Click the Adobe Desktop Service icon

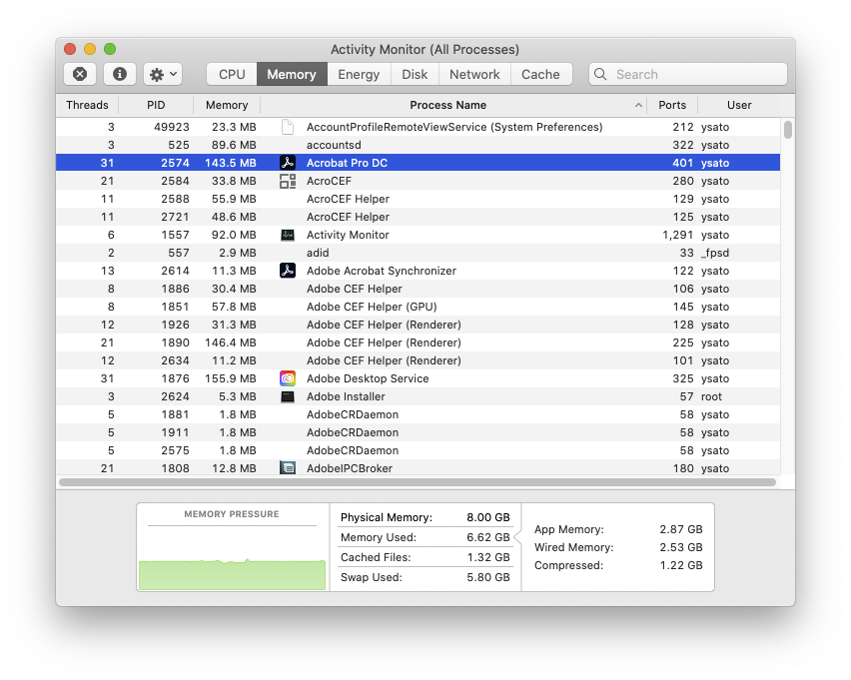click(288, 378)
